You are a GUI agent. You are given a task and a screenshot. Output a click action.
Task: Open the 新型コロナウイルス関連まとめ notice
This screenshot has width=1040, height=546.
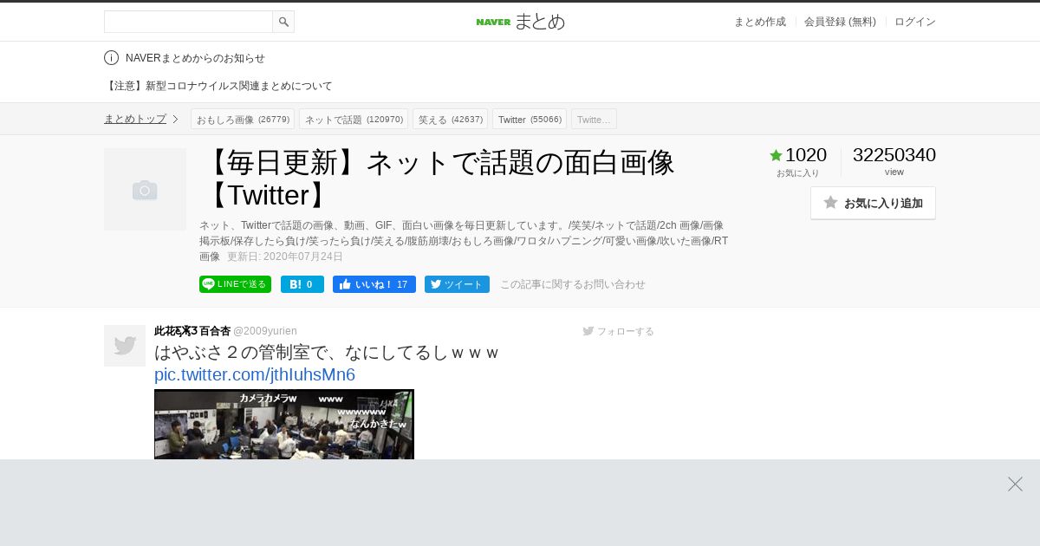(218, 86)
